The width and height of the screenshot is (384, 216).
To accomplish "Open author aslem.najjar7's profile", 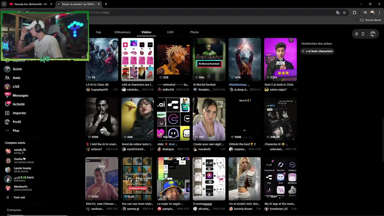I will [278, 90].
